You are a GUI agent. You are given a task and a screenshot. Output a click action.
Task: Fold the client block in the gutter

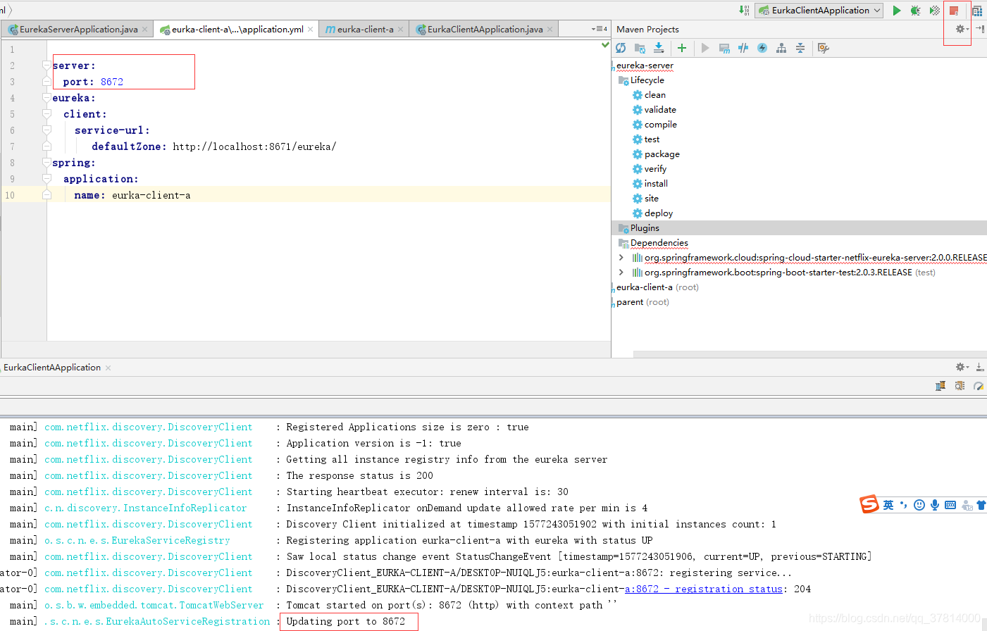pyautogui.click(x=46, y=114)
